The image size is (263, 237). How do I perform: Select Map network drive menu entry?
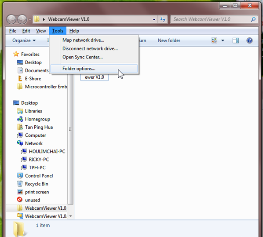point(83,40)
